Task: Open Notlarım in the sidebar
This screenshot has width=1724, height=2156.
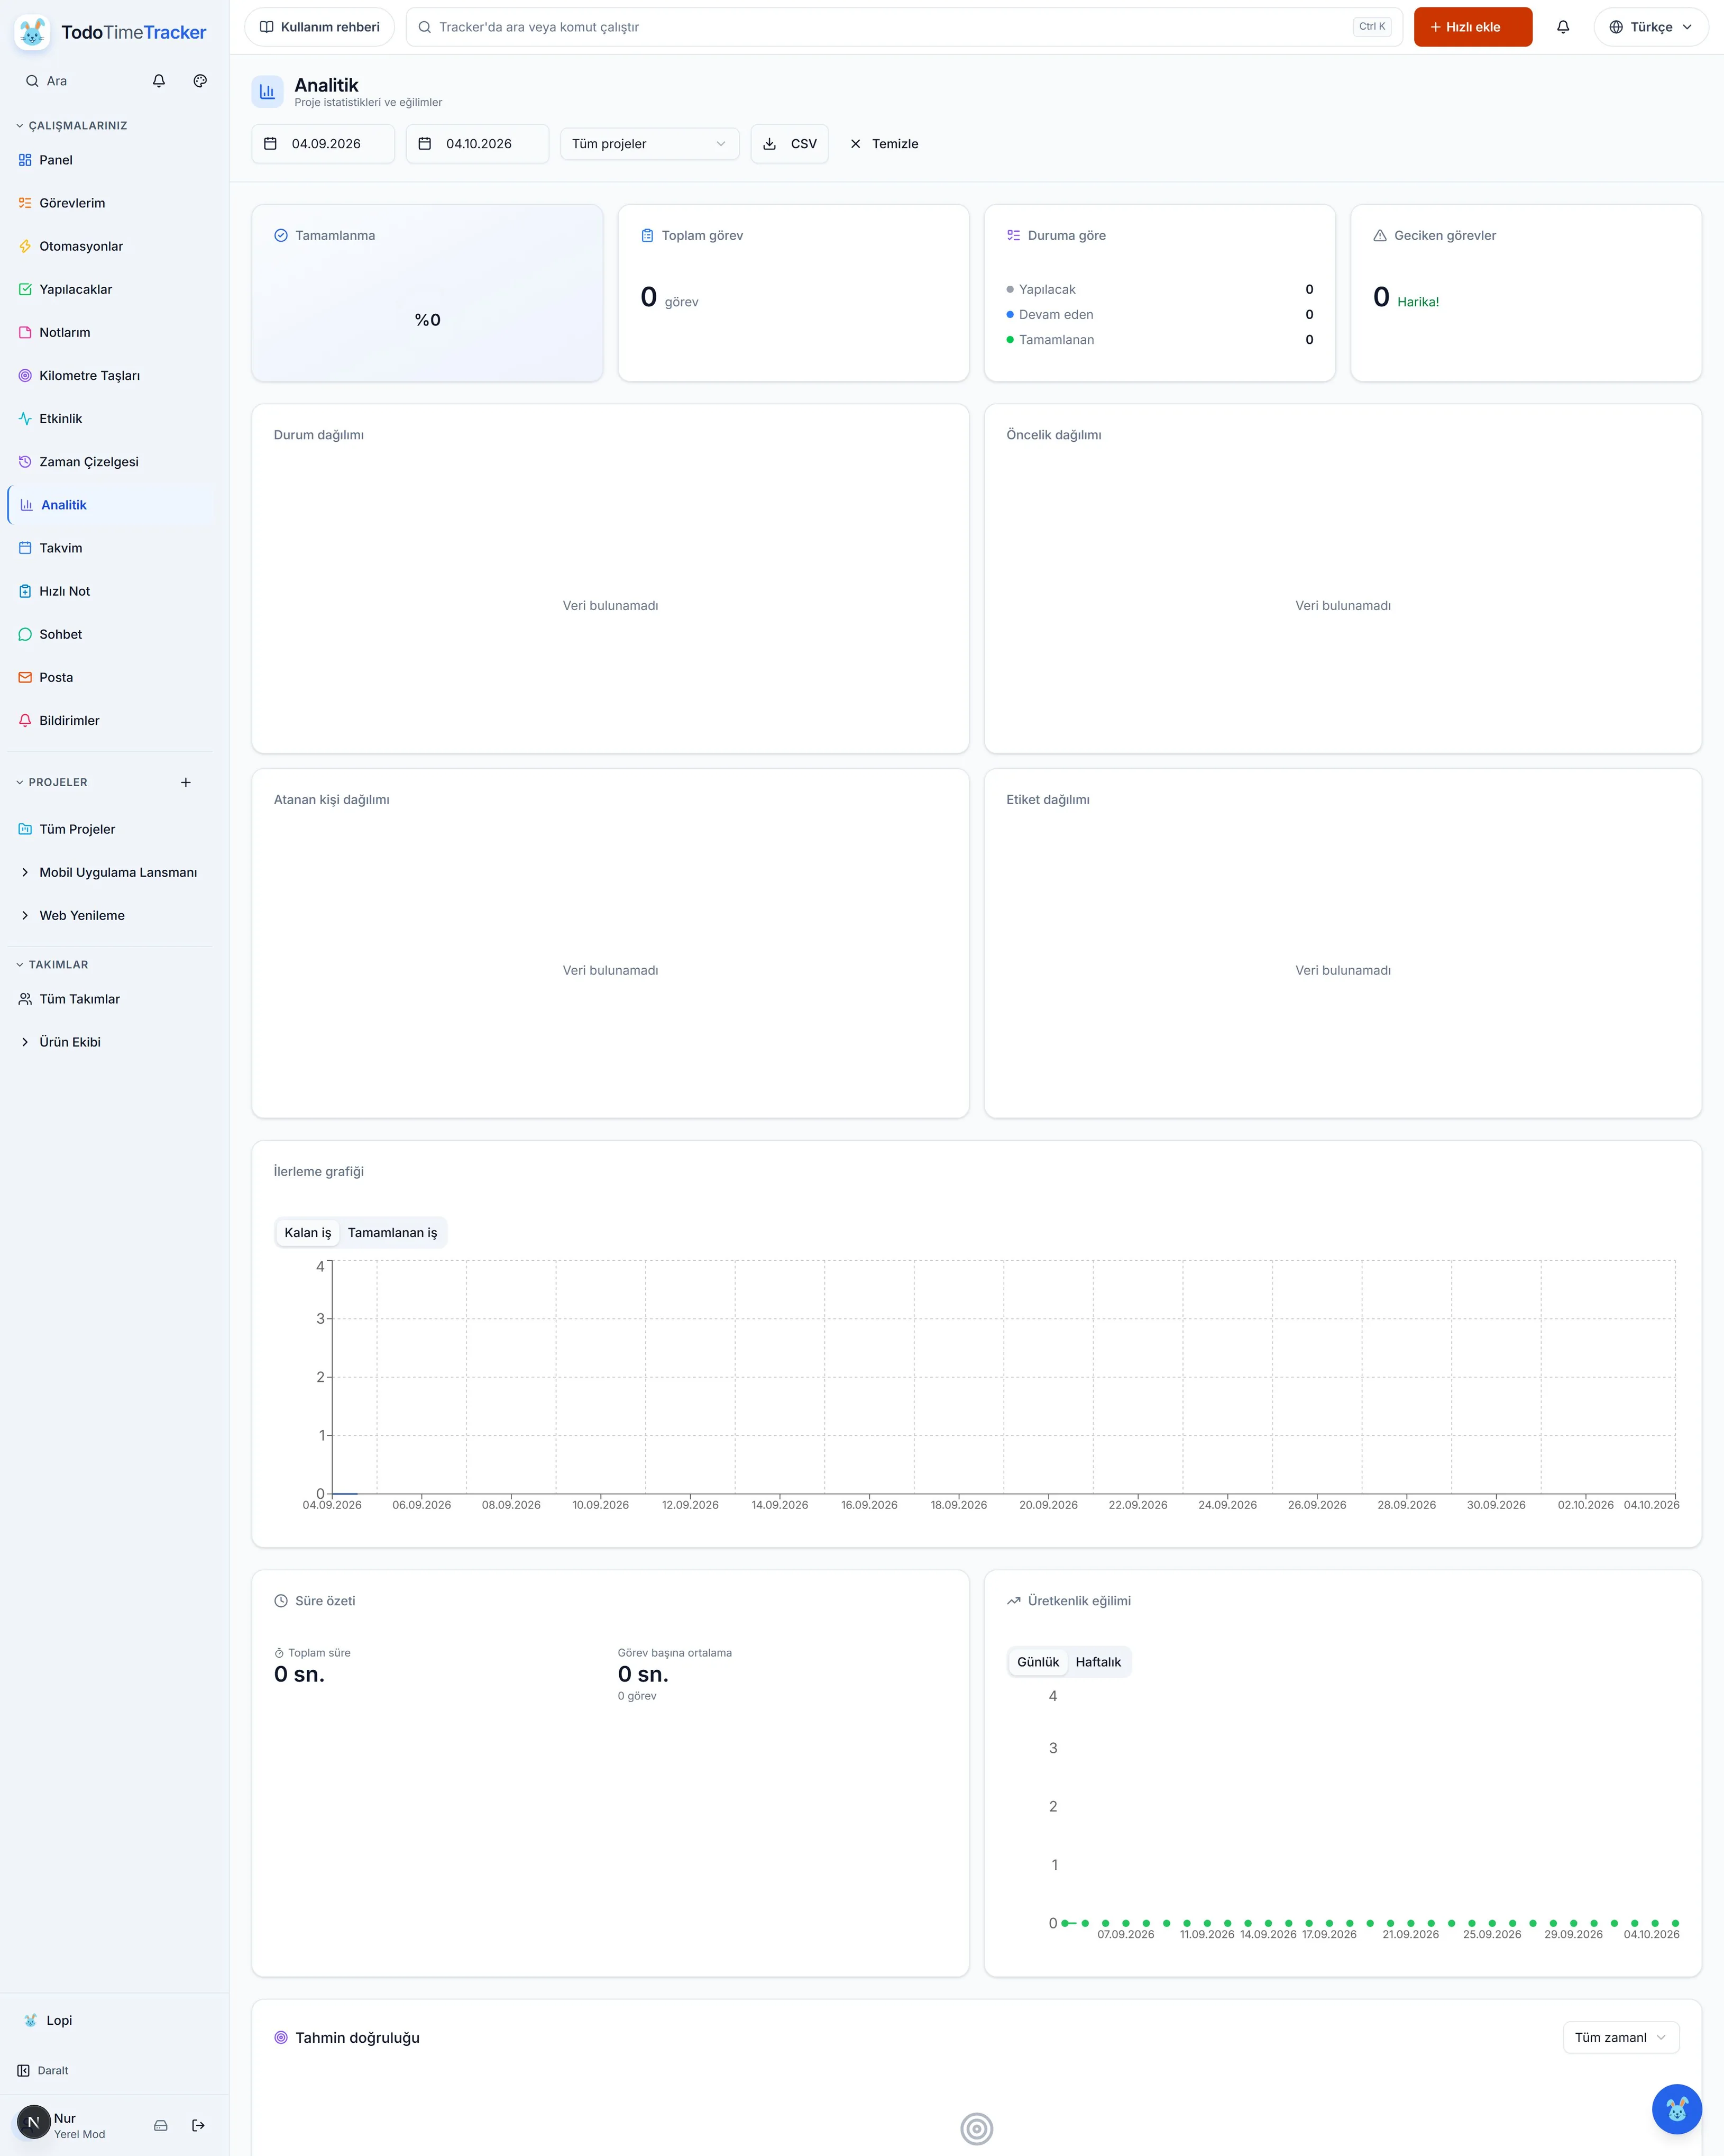Action: point(111,332)
